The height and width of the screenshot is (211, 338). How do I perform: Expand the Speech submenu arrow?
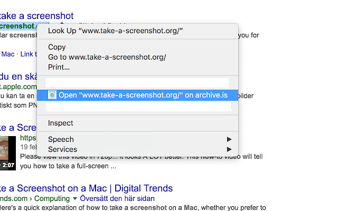coord(229,139)
